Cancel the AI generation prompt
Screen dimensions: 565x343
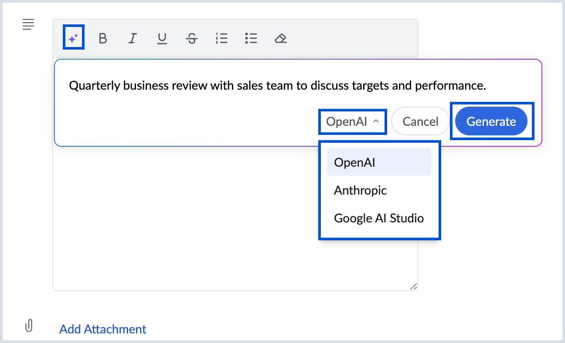420,121
